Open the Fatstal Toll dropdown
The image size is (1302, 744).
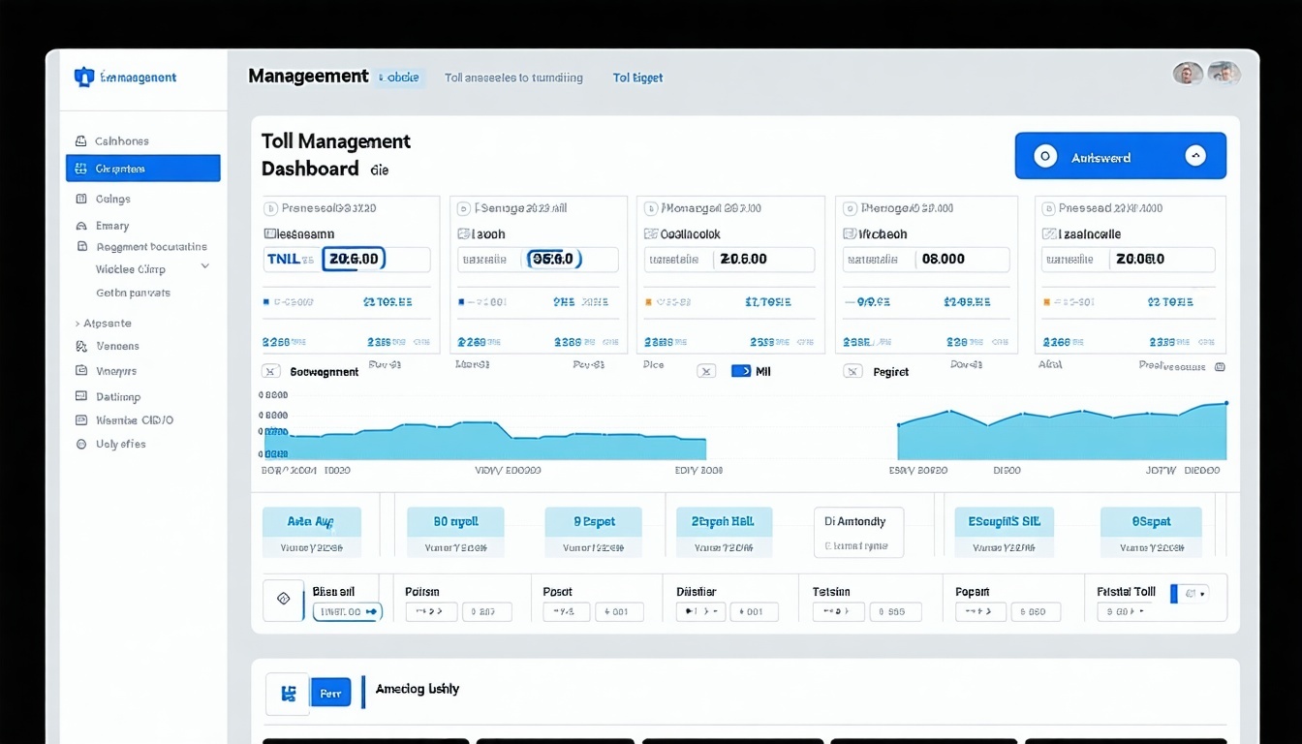coord(1195,592)
